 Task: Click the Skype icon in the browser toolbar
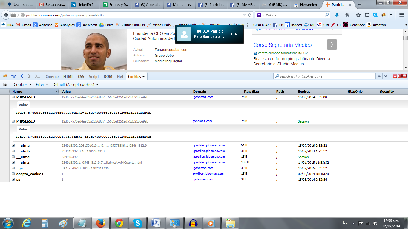pos(375,15)
